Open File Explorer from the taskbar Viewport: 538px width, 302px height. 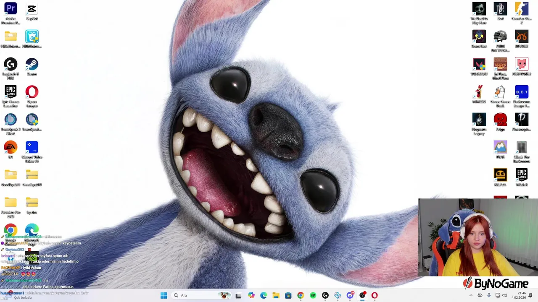(x=276, y=295)
